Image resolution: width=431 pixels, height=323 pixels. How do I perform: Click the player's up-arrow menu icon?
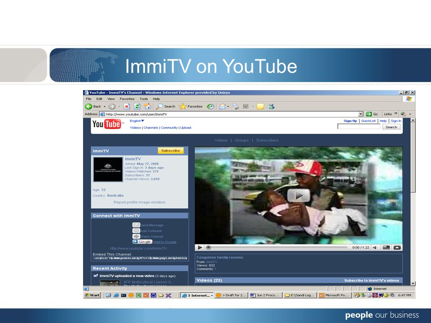coord(397,248)
